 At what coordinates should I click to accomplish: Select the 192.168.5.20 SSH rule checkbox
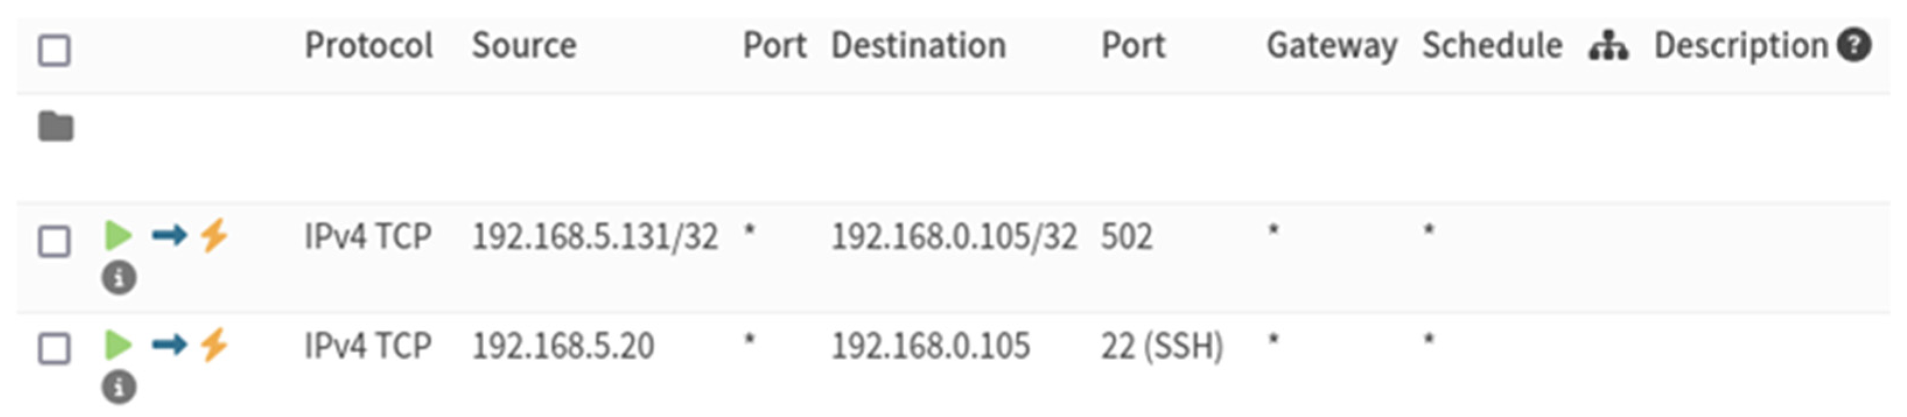coord(54,348)
